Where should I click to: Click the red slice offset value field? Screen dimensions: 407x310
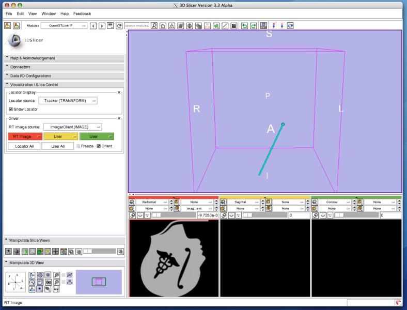(x=208, y=215)
